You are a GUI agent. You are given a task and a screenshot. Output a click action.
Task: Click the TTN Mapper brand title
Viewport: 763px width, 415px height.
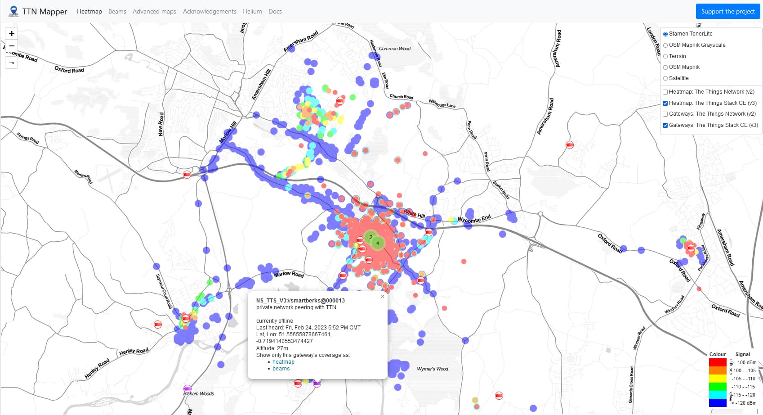coord(45,11)
